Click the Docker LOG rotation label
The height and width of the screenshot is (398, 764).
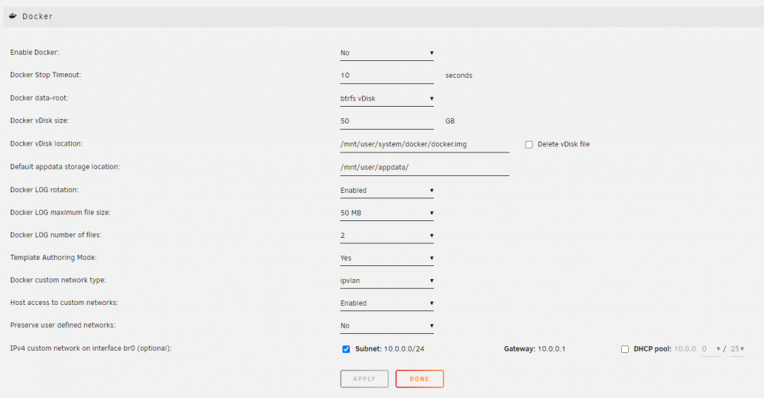tap(44, 190)
